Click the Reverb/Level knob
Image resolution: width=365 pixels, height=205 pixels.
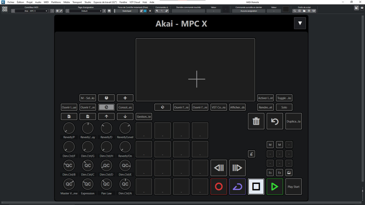point(125,128)
